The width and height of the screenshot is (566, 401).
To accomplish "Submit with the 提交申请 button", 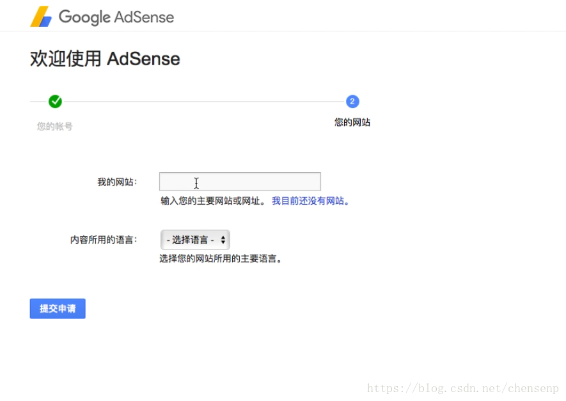I will 58,309.
